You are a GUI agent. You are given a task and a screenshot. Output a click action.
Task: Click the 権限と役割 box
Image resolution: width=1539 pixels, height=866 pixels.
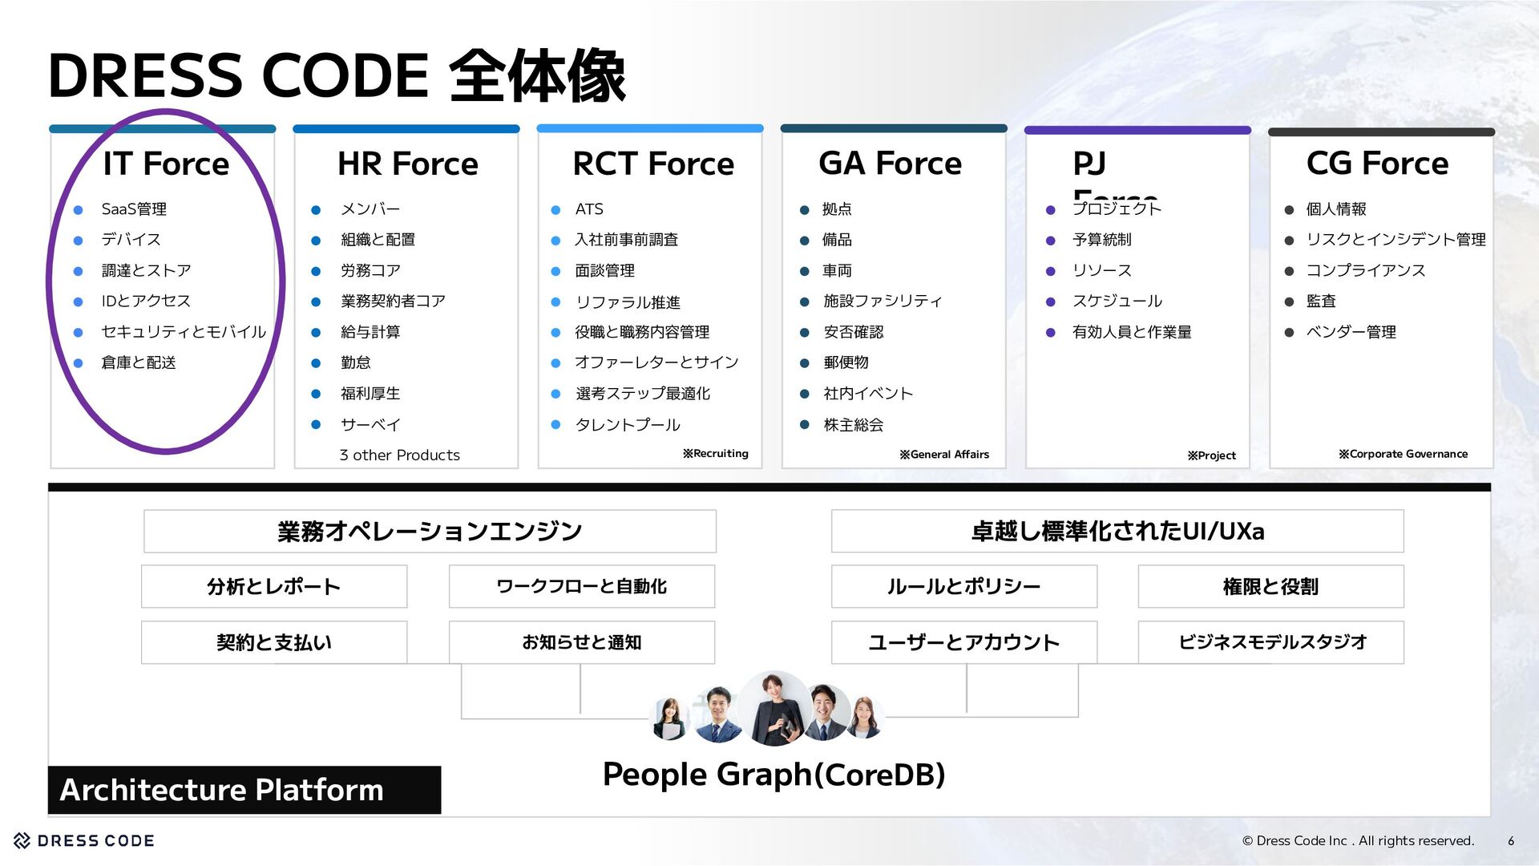pos(1270,586)
